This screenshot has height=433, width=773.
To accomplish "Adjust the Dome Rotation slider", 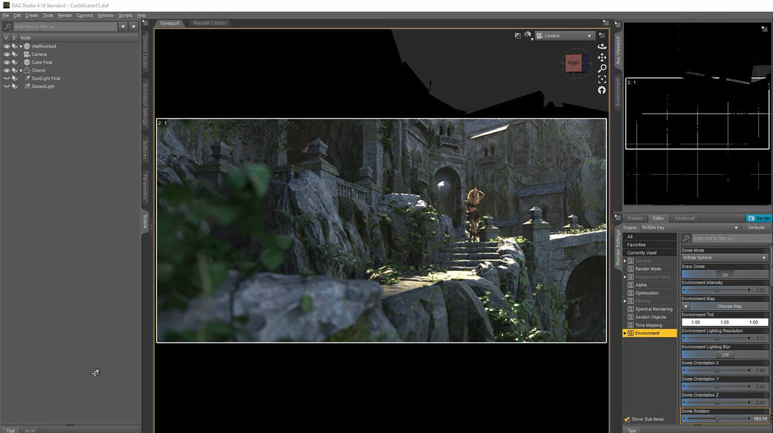I will pos(717,419).
